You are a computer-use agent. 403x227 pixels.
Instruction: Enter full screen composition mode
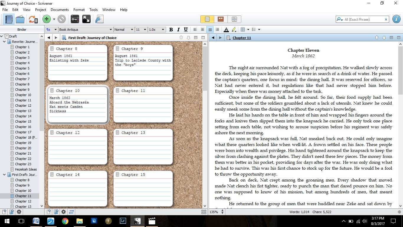tap(86, 20)
